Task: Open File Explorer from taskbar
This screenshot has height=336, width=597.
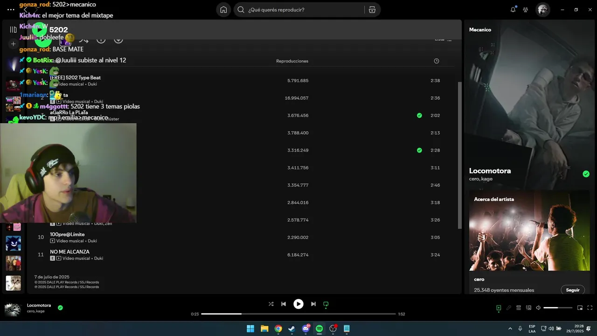Action: coord(264,329)
